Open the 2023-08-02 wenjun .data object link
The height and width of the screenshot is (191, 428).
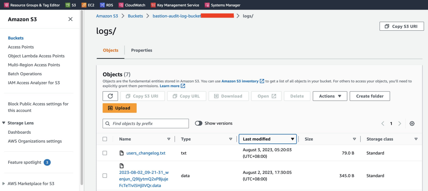coord(144,179)
